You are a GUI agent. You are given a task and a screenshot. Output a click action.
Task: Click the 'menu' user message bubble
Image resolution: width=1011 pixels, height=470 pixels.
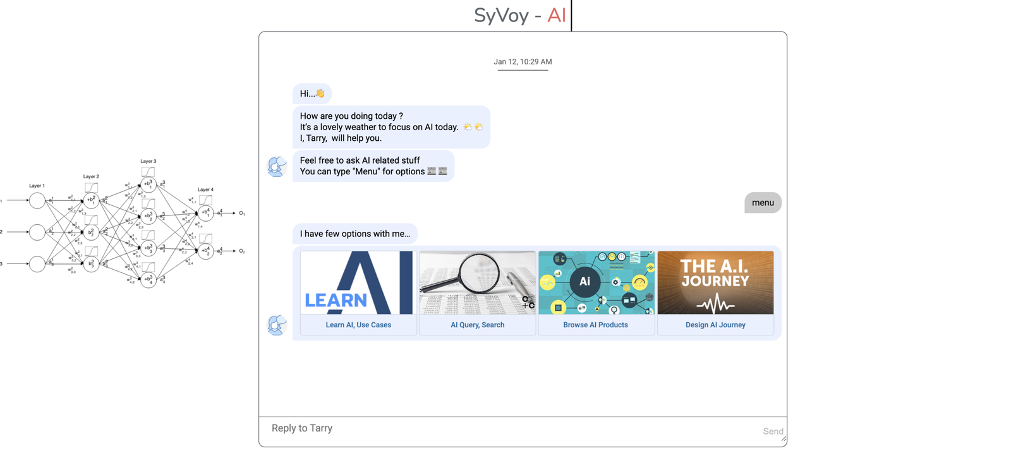click(763, 203)
